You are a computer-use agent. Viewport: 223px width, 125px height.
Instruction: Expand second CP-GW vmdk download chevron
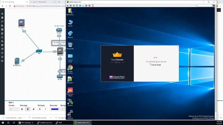click(50, 118)
